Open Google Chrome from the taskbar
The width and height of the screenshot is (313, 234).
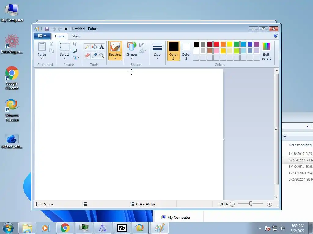(65, 228)
